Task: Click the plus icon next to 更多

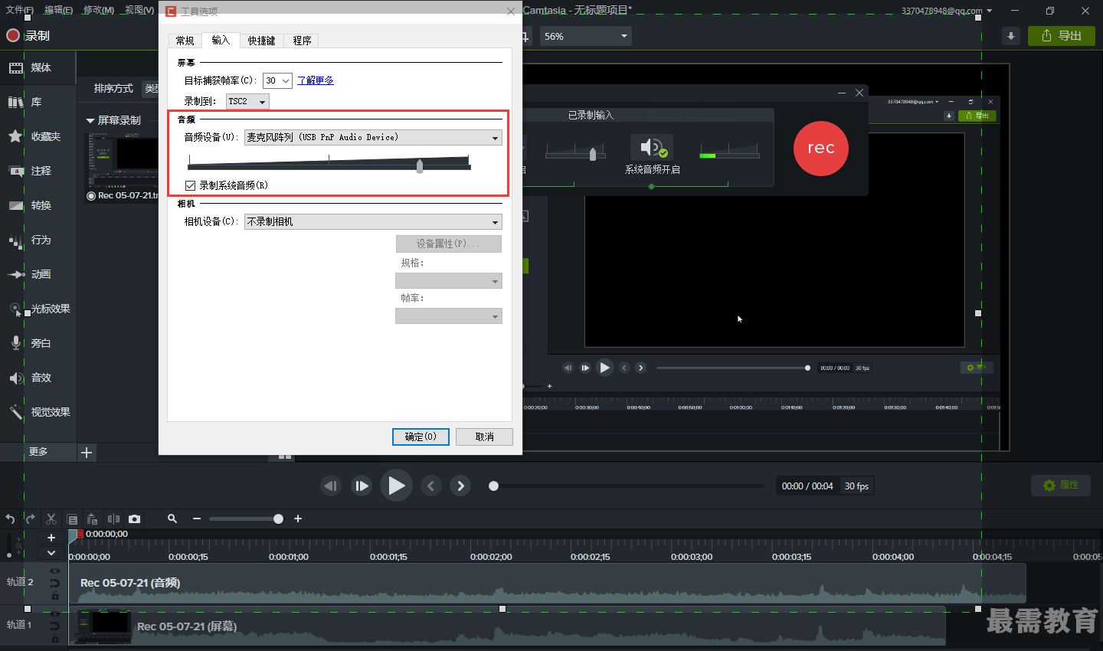Action: (87, 453)
